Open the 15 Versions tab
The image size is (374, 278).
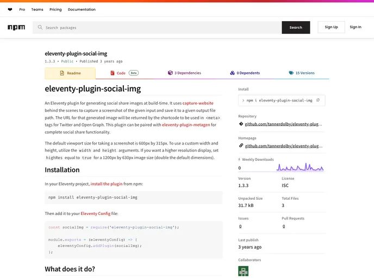(x=302, y=73)
